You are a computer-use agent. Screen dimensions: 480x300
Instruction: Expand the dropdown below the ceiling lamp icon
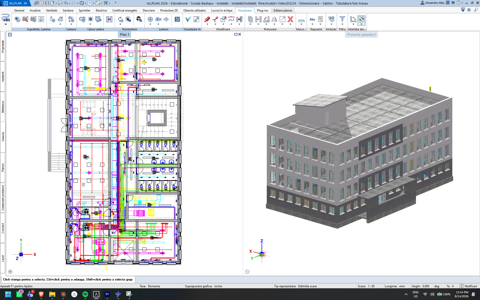(60, 24)
